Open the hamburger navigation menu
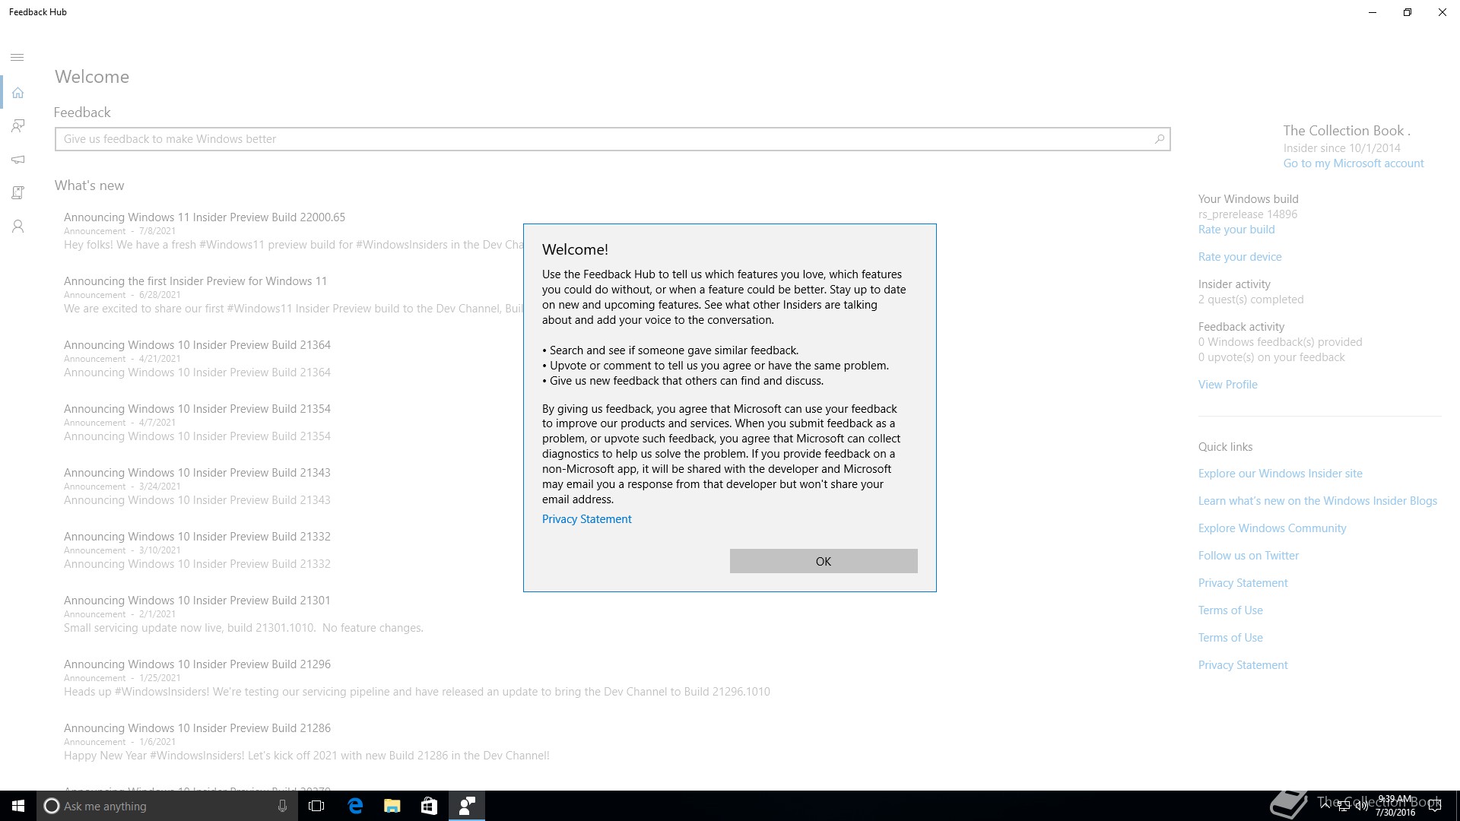 click(x=17, y=58)
